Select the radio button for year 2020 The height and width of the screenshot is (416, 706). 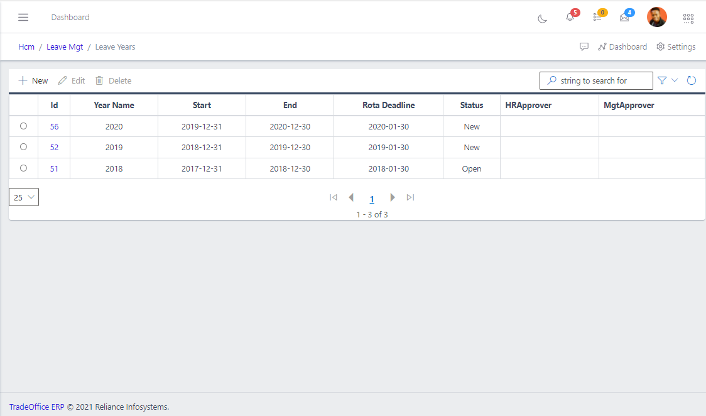click(x=23, y=126)
